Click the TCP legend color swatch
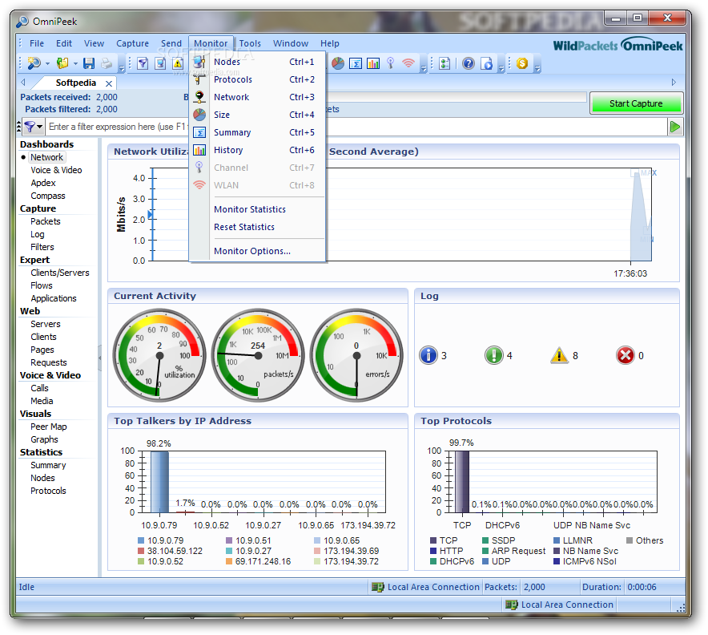The image size is (708, 635). pos(433,540)
